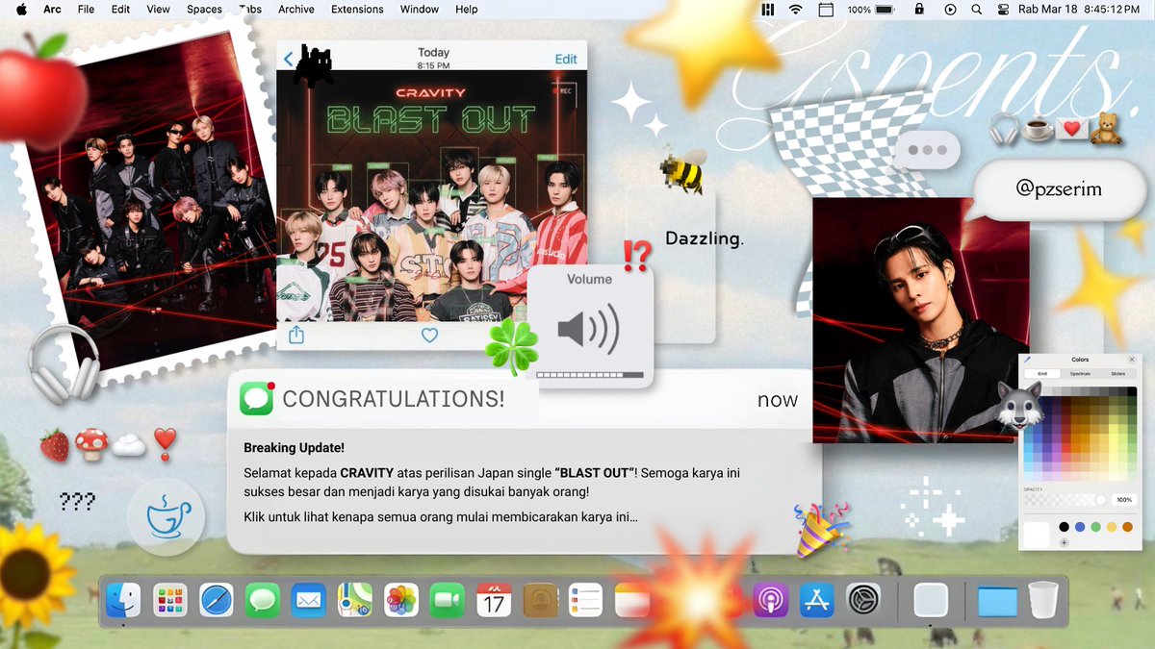Open the brown Contacts icon in dock
This screenshot has width=1155, height=649.
pos(540,601)
